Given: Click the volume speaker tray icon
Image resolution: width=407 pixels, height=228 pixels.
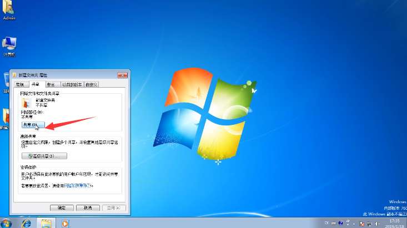Looking at the screenshot, I should [377, 224].
